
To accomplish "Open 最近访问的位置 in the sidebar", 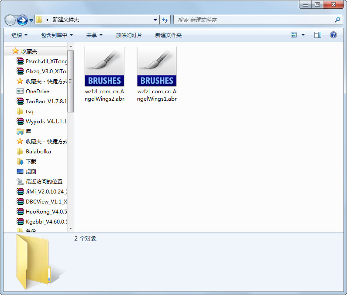I will click(x=40, y=182).
